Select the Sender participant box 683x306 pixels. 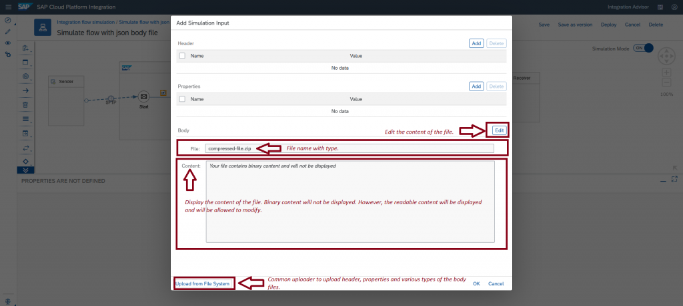66,100
